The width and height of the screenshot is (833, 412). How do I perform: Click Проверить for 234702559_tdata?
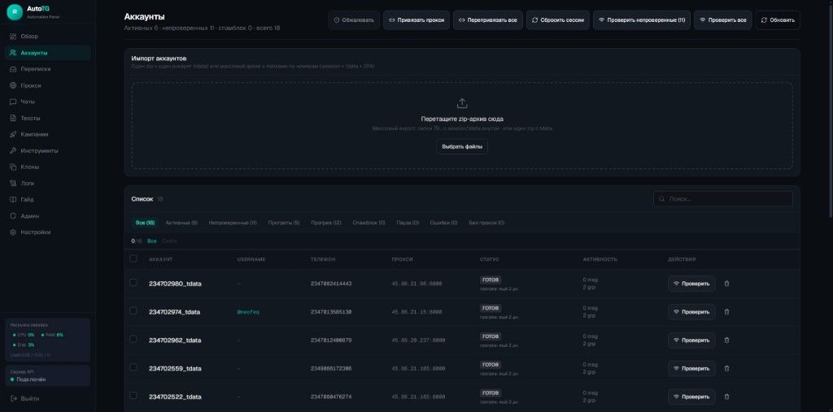click(x=691, y=368)
